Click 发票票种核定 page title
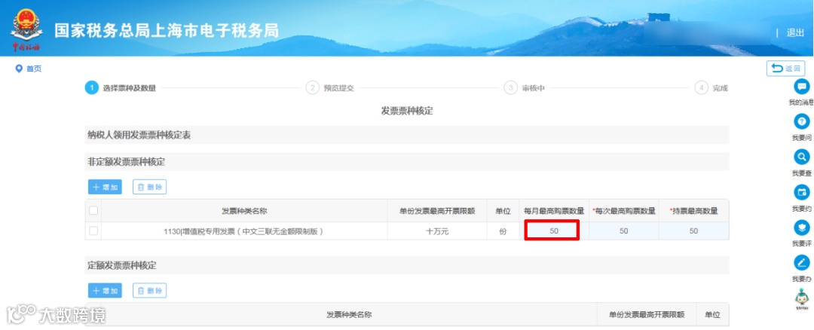The image size is (814, 330). click(407, 112)
